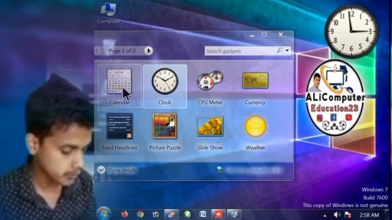
Task: Click the Show desktop button
Action: [x=388, y=215]
